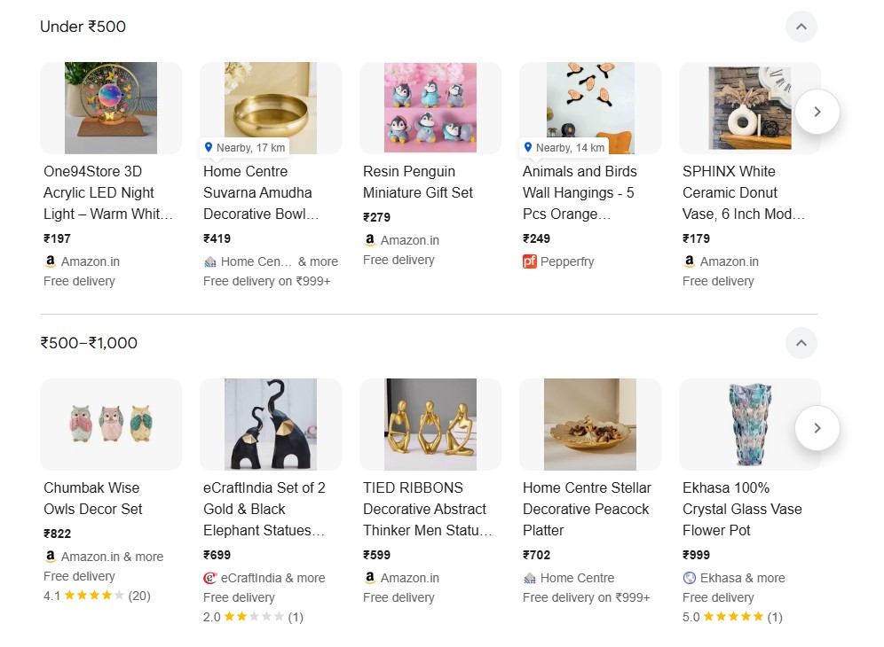Click the Amazon.in seller icon under One94Store night light
Image resolution: width=884 pixels, height=647 pixels.
pyautogui.click(x=51, y=261)
